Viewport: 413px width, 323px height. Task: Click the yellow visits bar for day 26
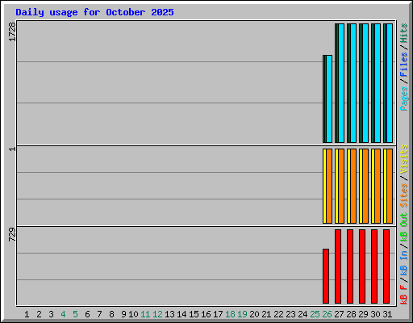coord(324,186)
